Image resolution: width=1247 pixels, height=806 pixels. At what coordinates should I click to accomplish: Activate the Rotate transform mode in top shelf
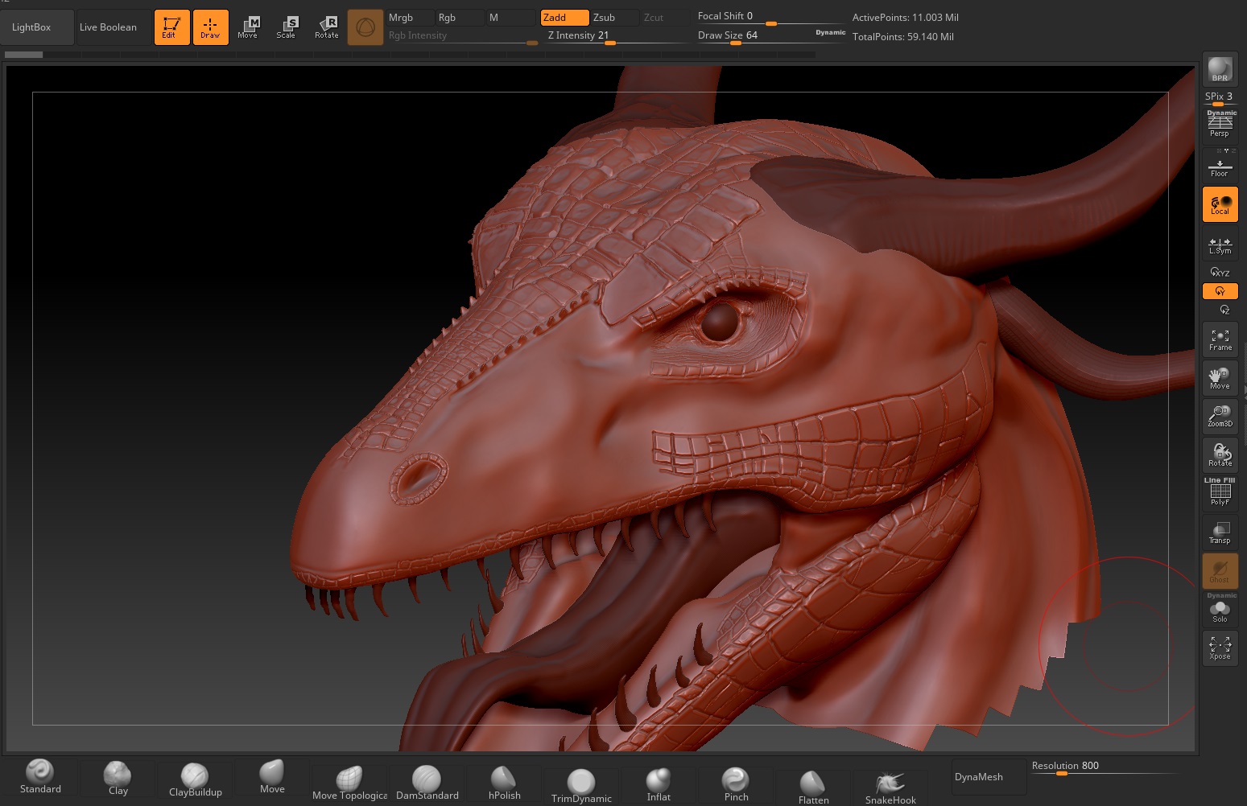click(327, 27)
